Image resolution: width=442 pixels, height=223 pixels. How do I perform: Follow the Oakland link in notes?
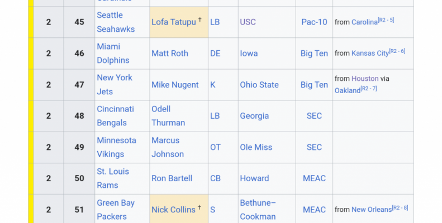(x=348, y=90)
